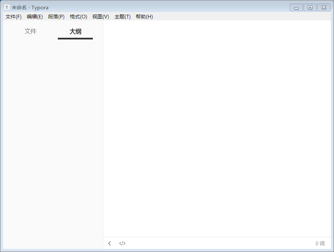
Task: Open the 主题(T) menu
Action: tap(122, 17)
